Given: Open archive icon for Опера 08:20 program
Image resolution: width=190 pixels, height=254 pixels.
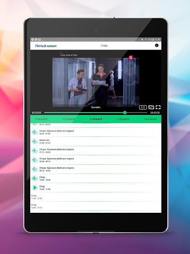Looking at the screenshot, I should click(x=34, y=160).
